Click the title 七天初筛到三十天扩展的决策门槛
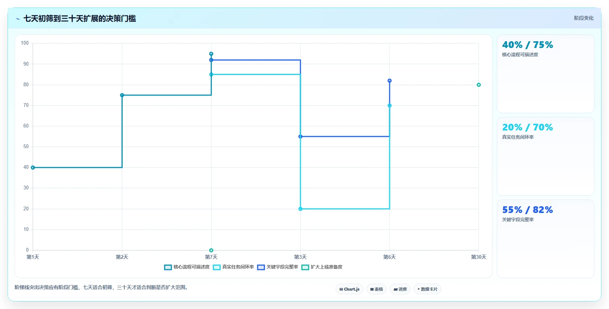The height and width of the screenshot is (309, 609). pos(79,18)
